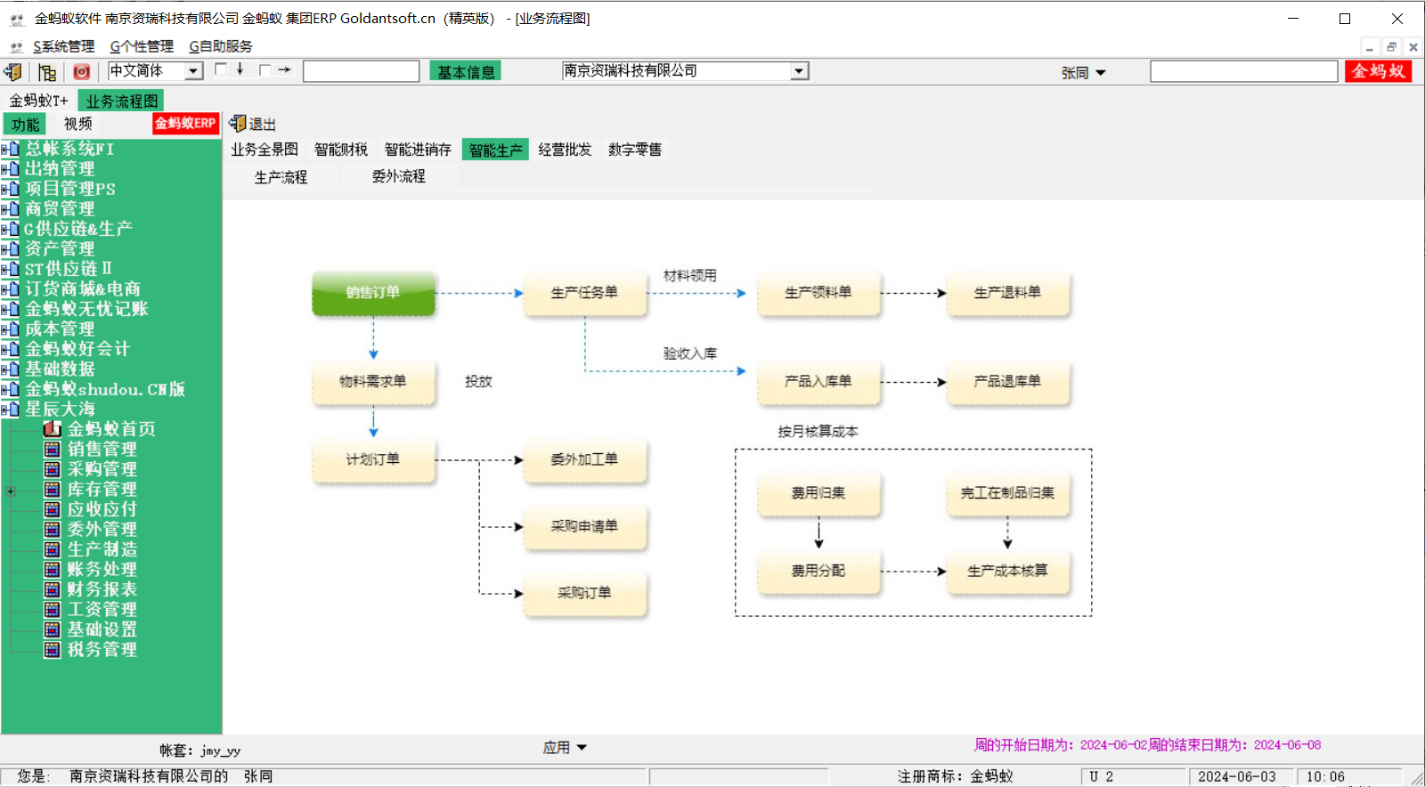Open the 产品入库单 flow node
This screenshot has height=787, width=1425.
pyautogui.click(x=818, y=382)
